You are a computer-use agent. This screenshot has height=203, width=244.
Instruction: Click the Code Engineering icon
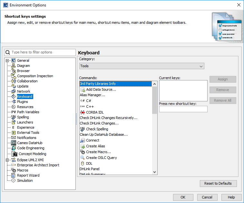14,148
